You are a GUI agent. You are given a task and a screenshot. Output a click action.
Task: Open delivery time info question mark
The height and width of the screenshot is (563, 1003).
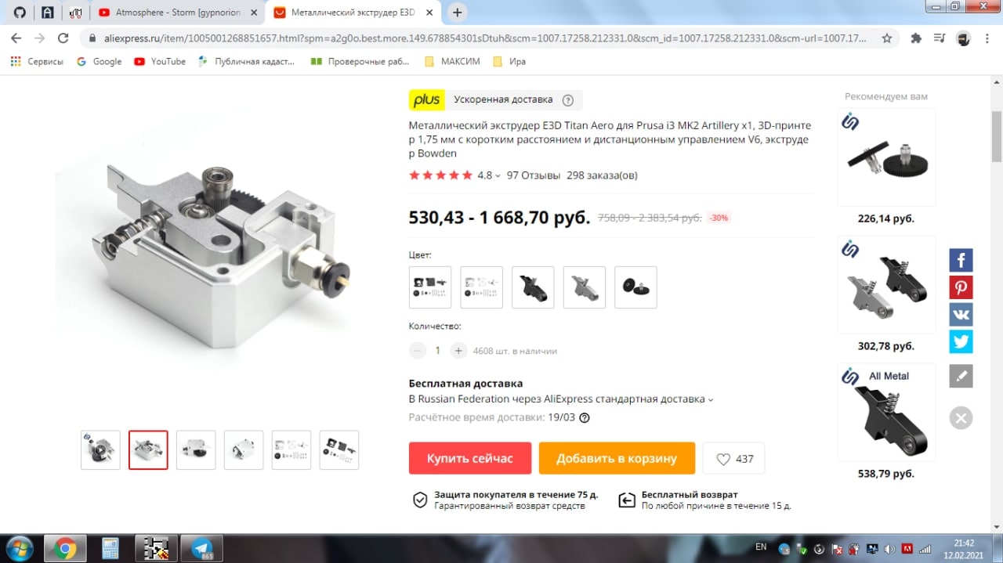point(584,418)
